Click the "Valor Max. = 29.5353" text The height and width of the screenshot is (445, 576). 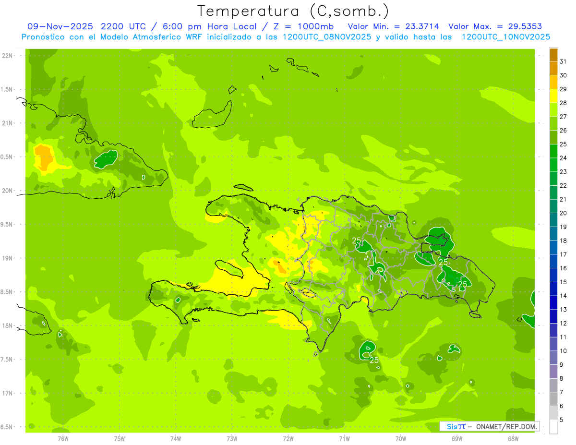[x=495, y=26]
